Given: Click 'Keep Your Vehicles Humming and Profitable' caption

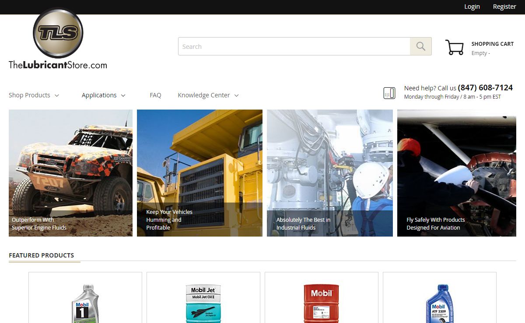Looking at the screenshot, I should pos(169,220).
